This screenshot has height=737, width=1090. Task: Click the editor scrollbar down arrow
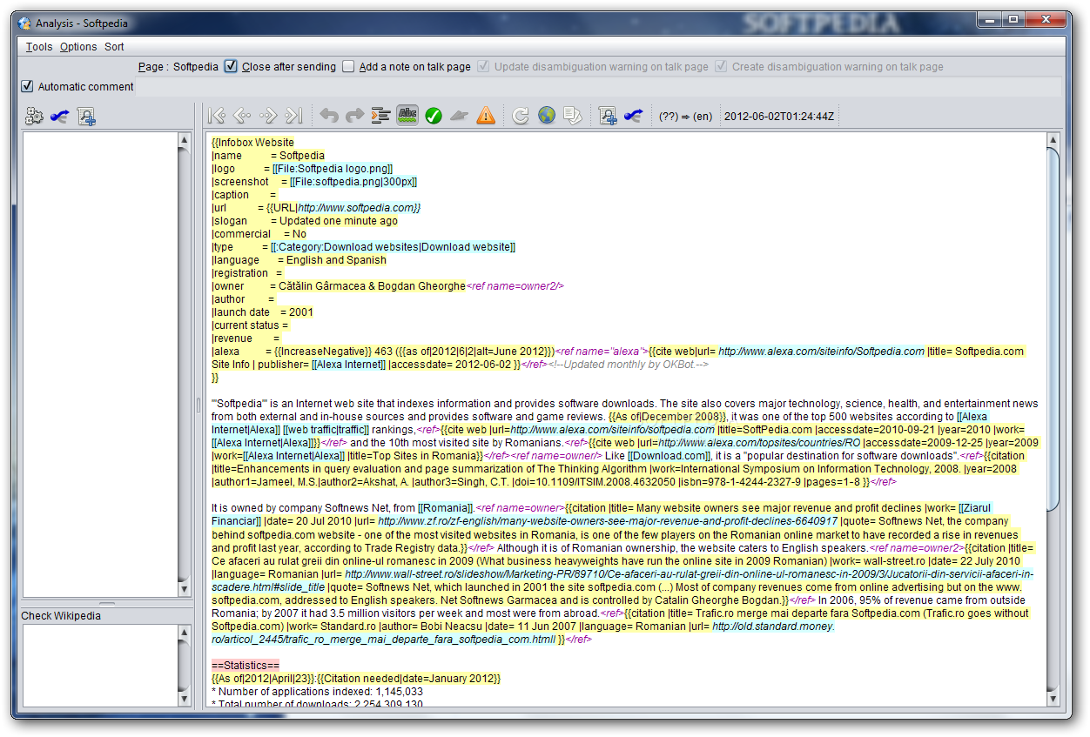tap(1053, 699)
